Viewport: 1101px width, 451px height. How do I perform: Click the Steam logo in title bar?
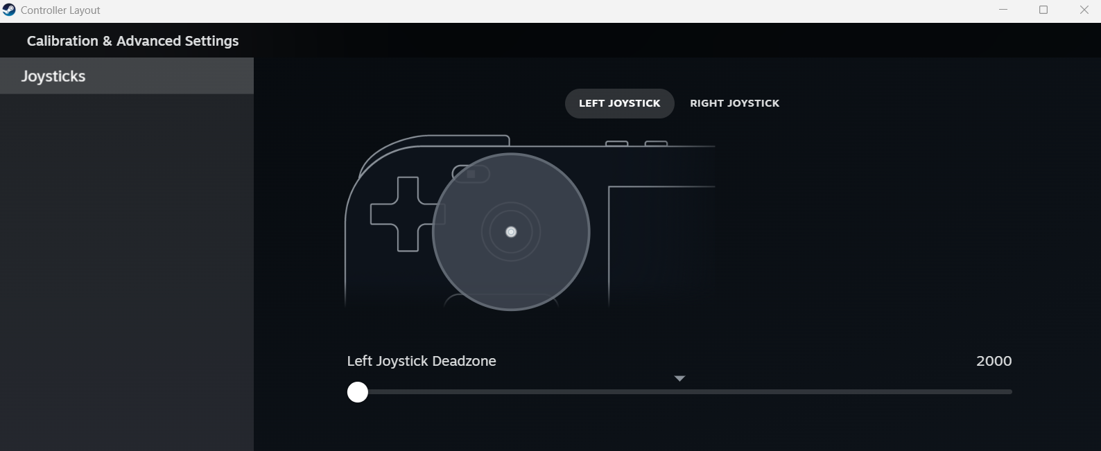(x=9, y=10)
